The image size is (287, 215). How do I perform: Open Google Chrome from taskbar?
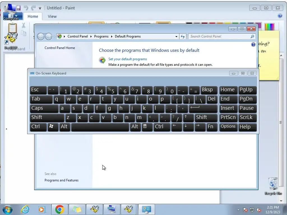click(59, 209)
